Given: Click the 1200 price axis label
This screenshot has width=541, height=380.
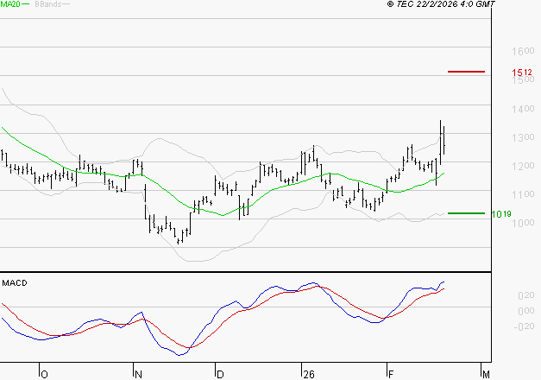Looking at the screenshot, I should 523,166.
